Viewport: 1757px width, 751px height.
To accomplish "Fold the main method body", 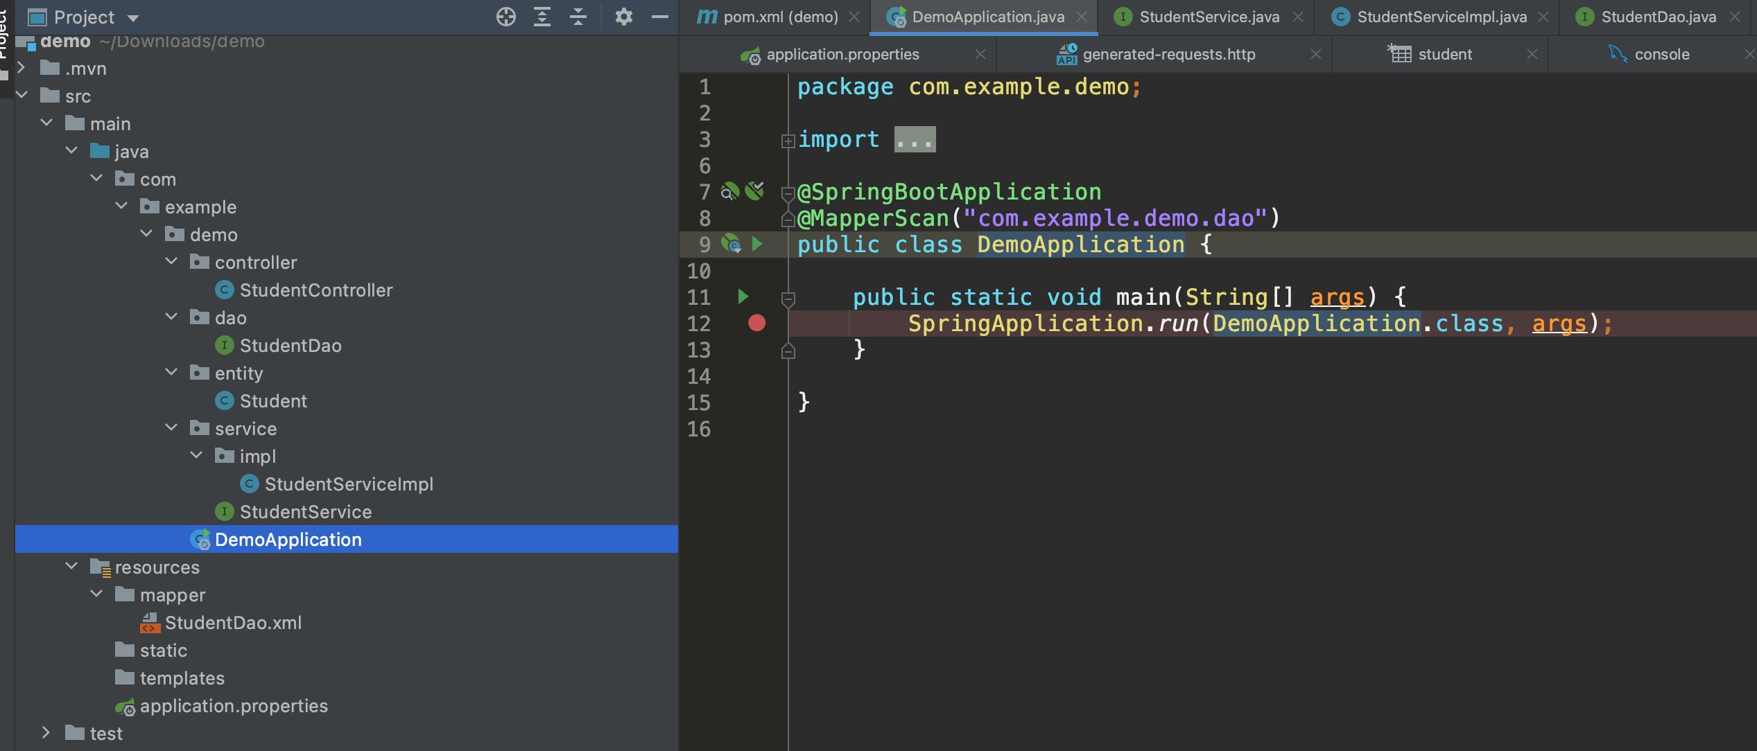I will coord(788,299).
